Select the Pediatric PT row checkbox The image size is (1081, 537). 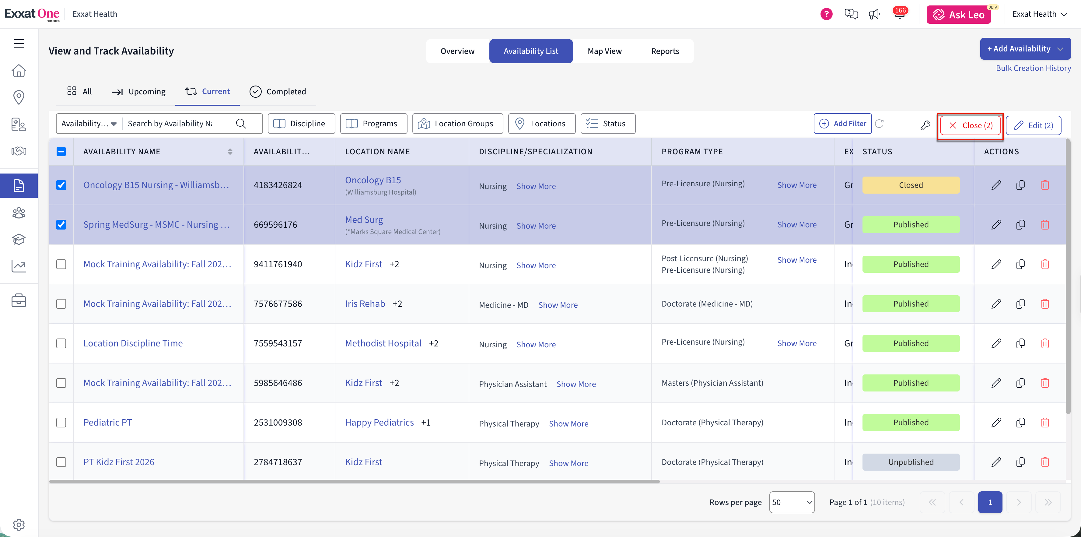coord(61,422)
